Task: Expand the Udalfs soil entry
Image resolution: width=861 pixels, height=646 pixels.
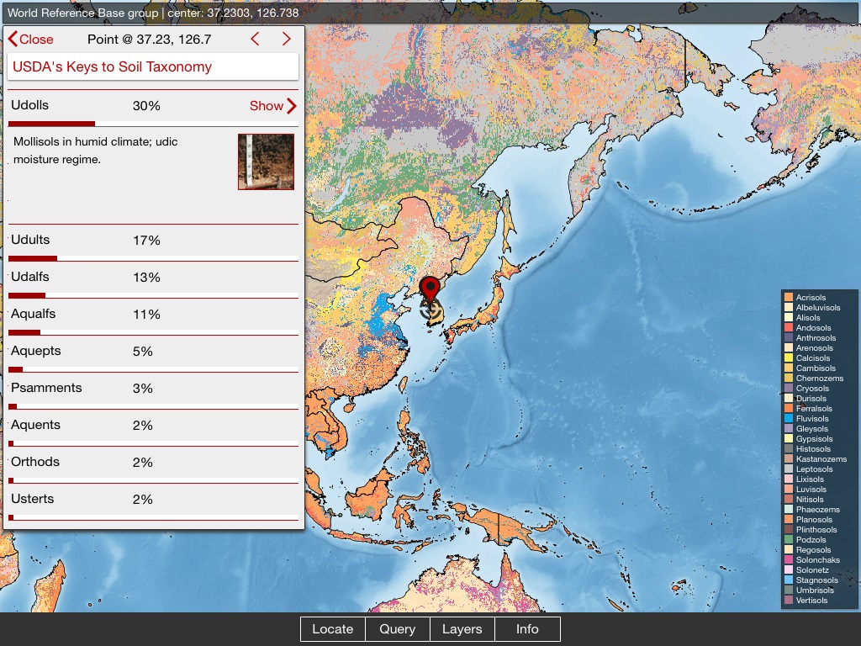Action: click(153, 279)
